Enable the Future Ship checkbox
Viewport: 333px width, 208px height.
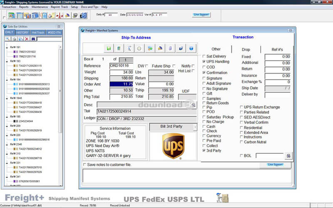click(x=174, y=66)
